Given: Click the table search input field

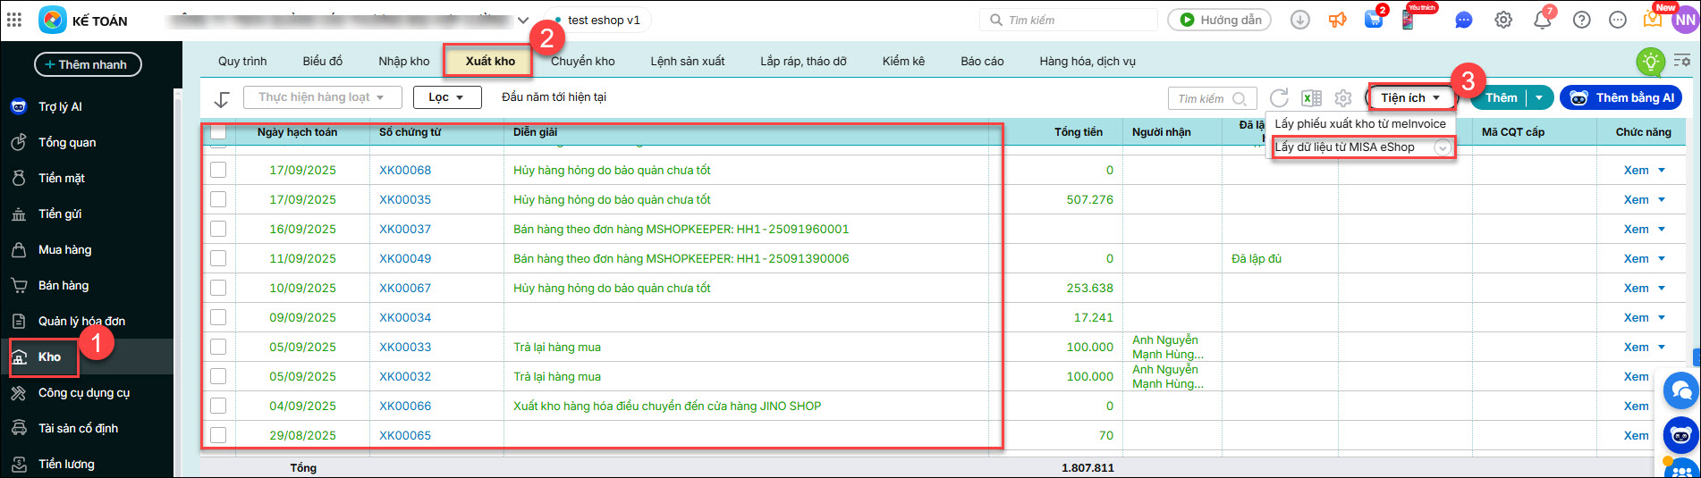Looking at the screenshot, I should 1203,98.
